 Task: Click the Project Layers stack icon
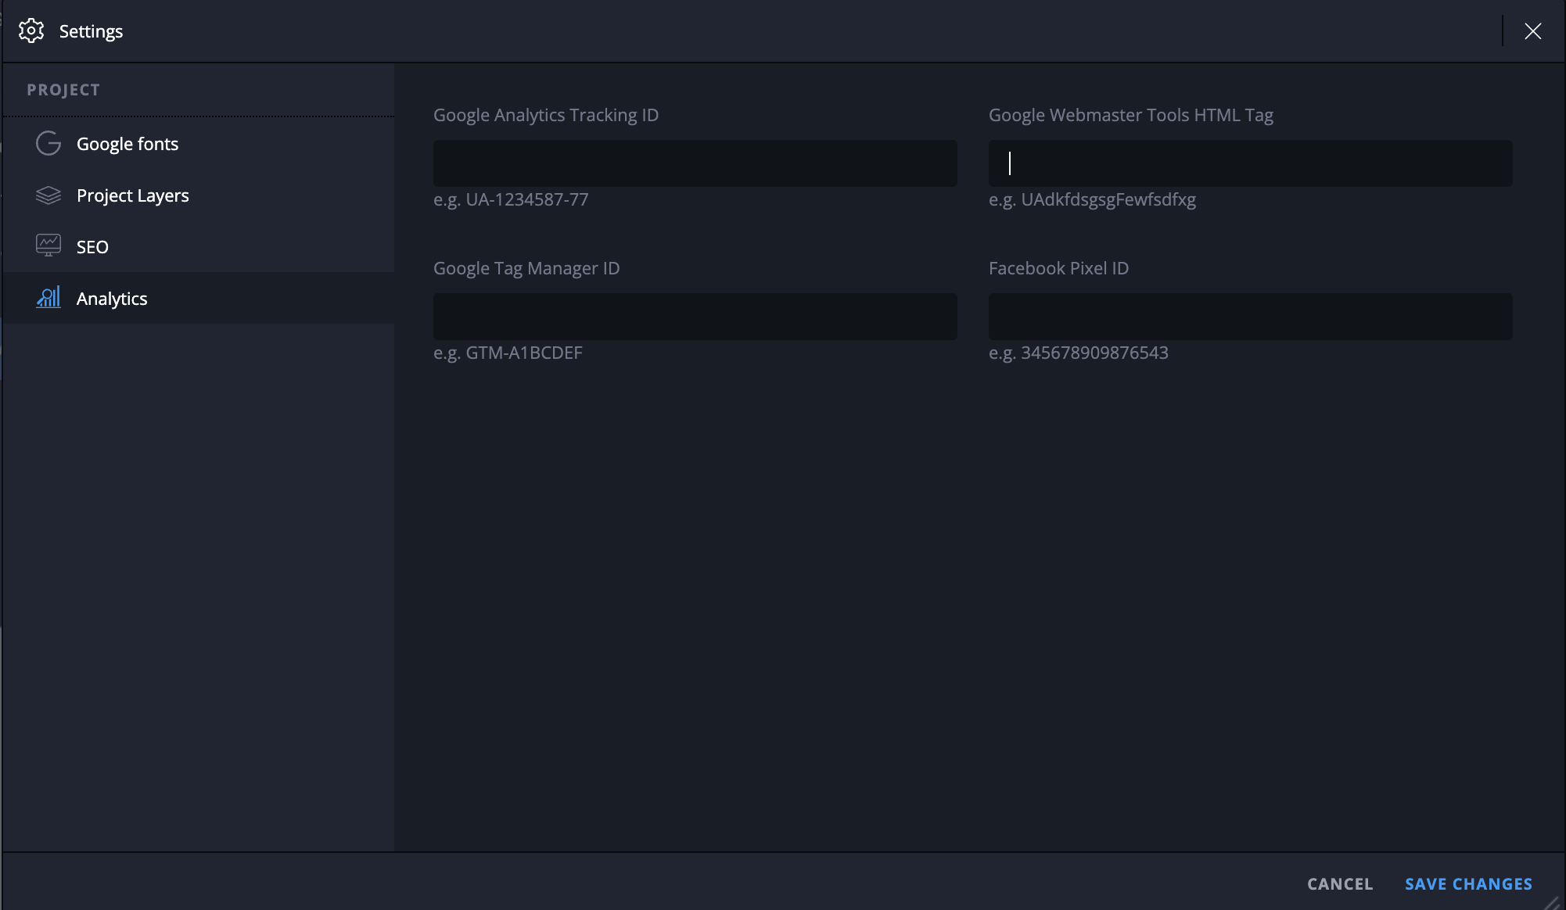point(48,195)
